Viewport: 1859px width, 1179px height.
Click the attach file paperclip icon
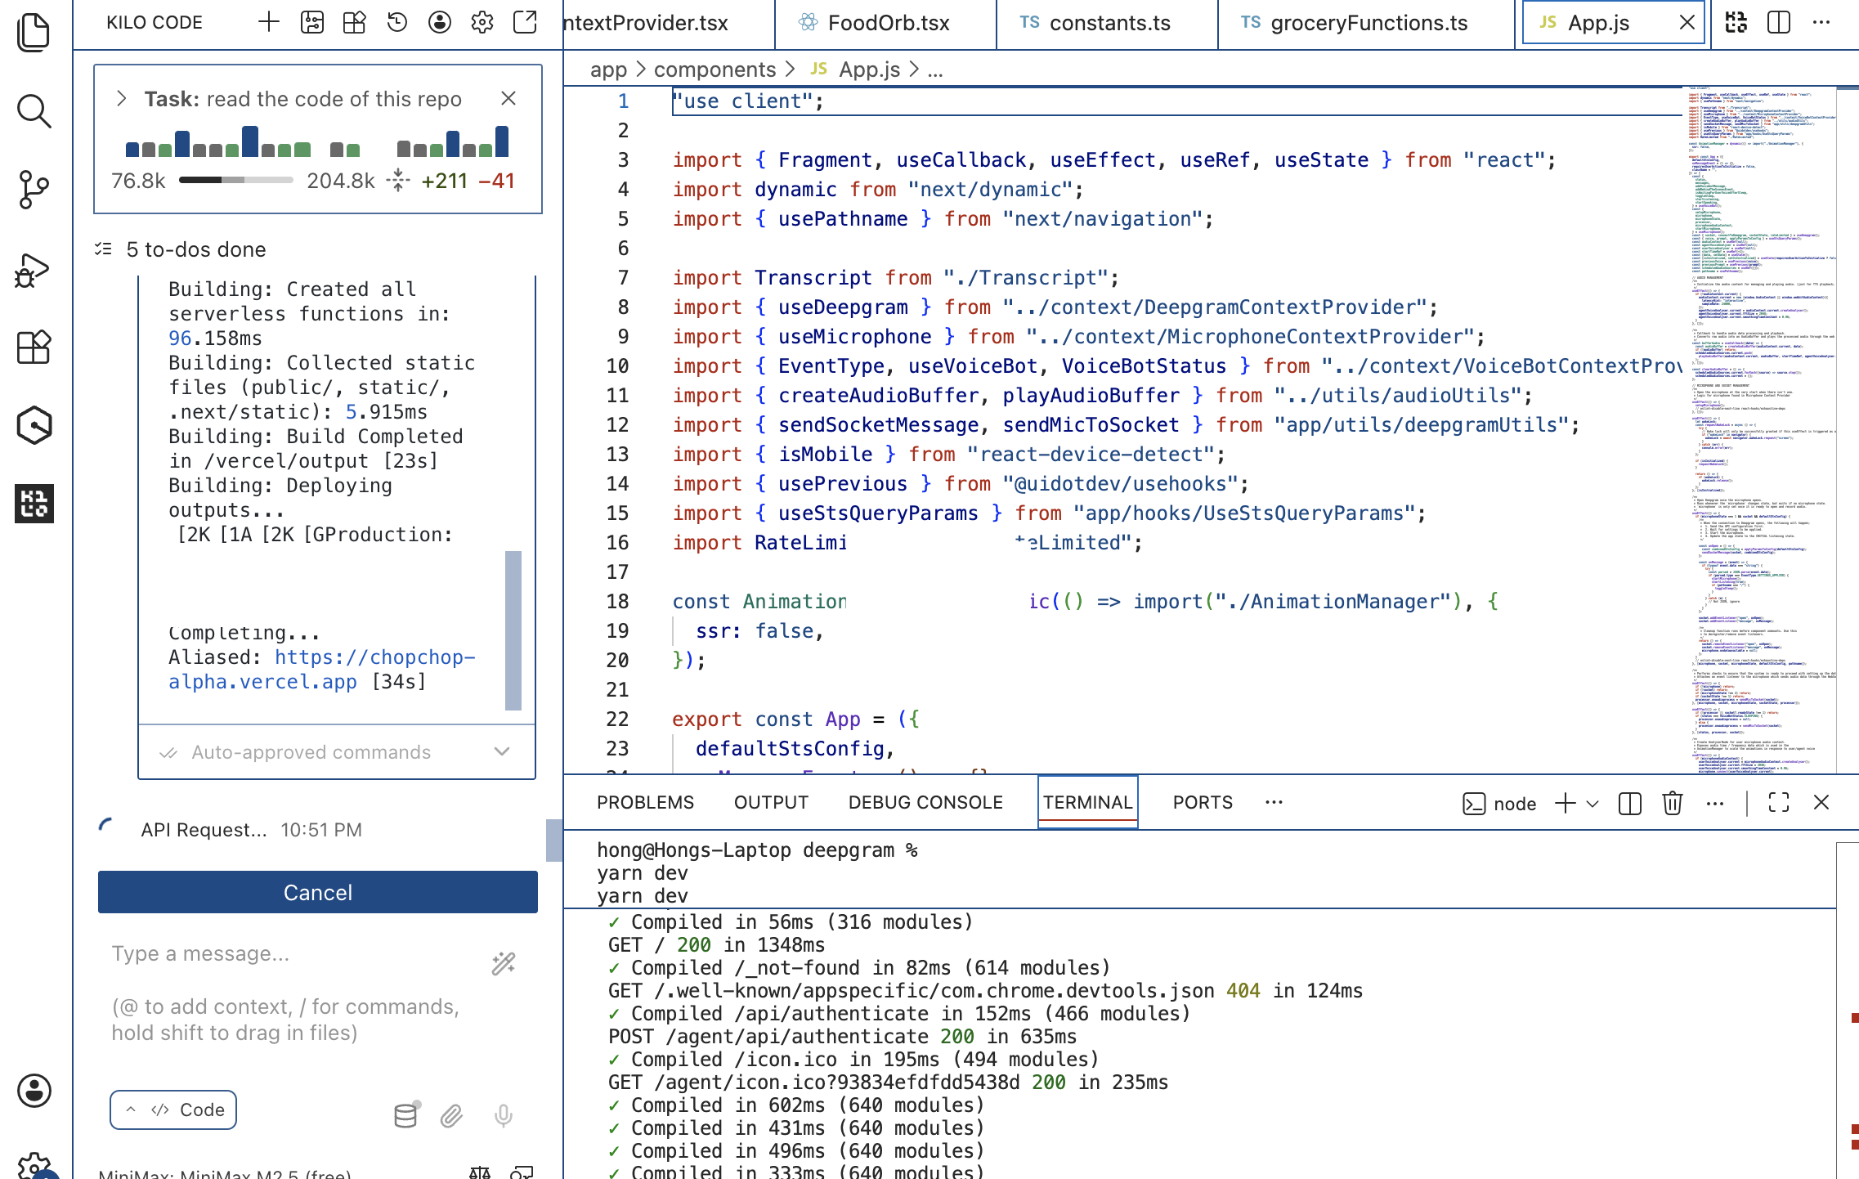452,1115
